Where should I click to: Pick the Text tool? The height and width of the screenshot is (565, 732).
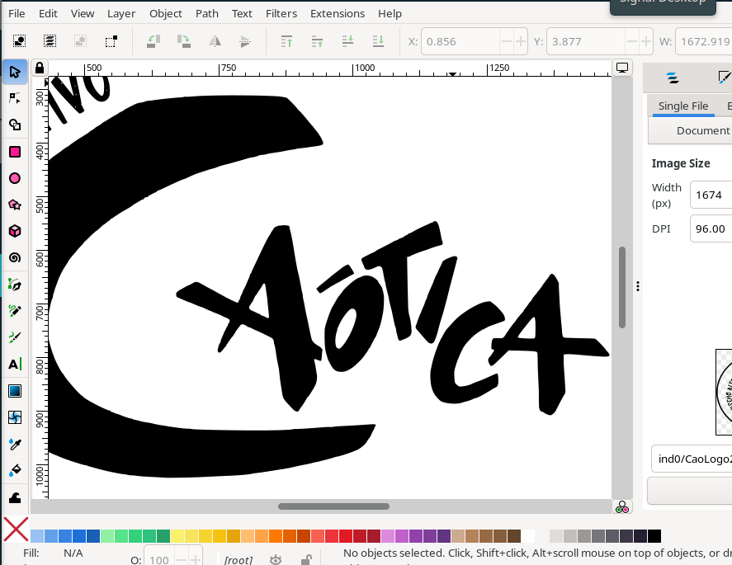click(15, 364)
